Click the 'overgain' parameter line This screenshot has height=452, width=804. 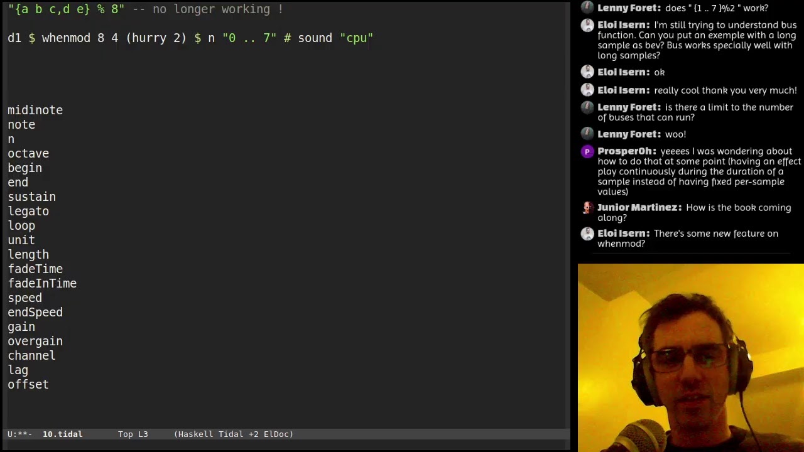35,342
